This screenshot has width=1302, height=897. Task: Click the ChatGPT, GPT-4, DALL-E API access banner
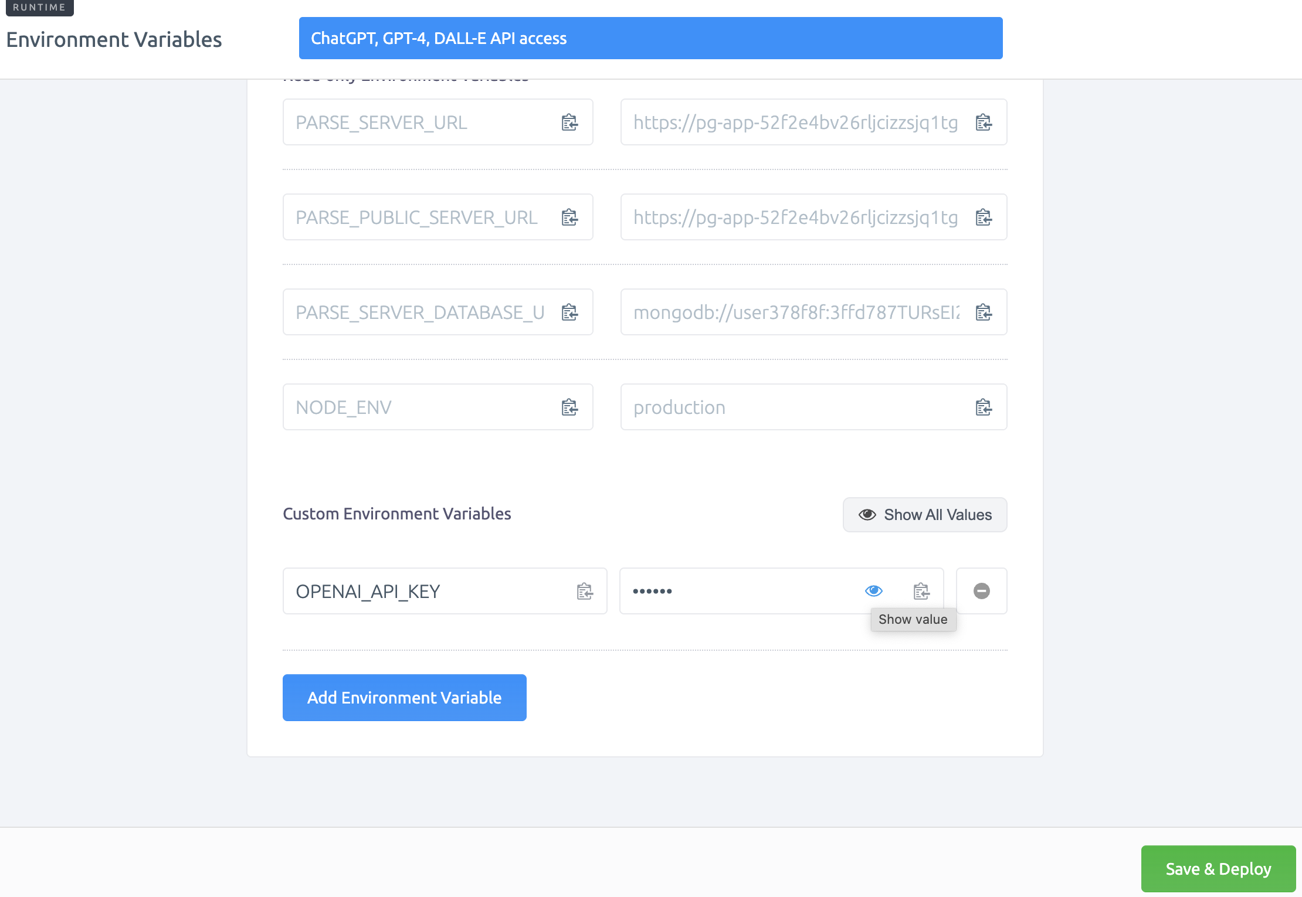click(650, 38)
